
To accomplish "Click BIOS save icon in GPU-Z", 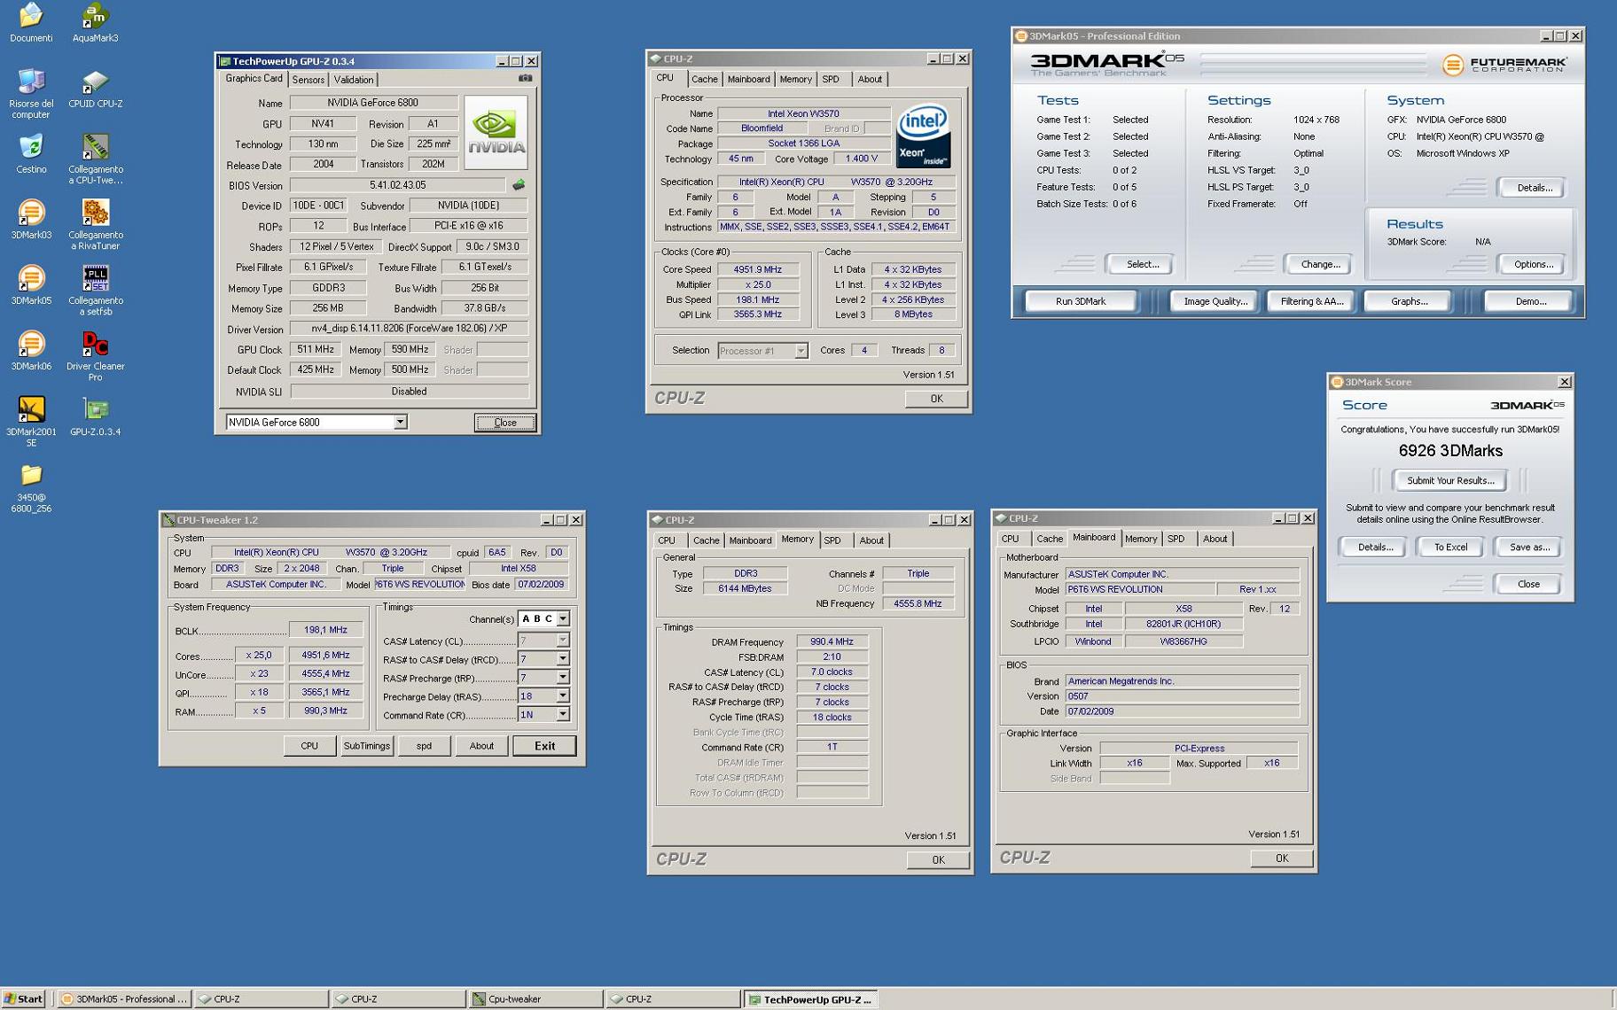I will (x=519, y=185).
